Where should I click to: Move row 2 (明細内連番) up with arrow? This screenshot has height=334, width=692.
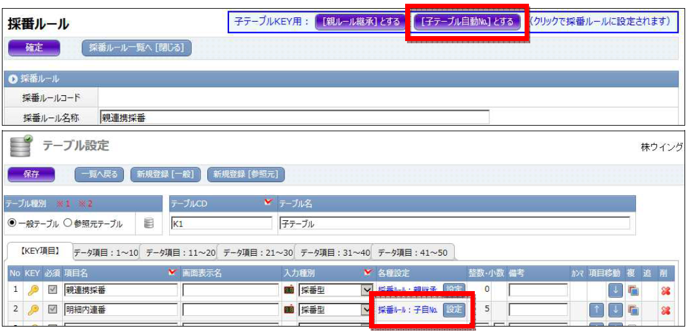[596, 309]
